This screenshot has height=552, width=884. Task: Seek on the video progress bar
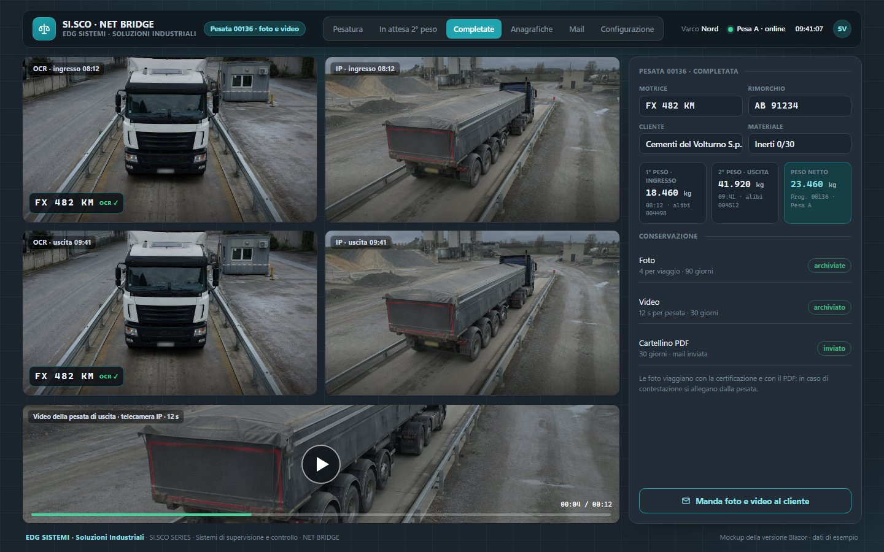(x=320, y=515)
